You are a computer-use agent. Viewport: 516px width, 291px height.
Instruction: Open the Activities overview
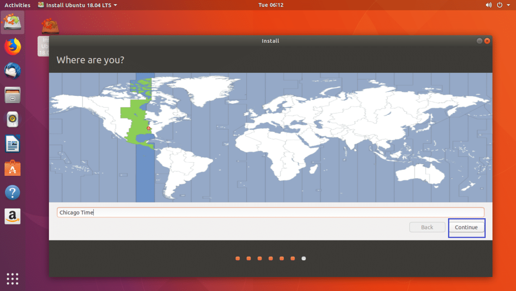[18, 5]
